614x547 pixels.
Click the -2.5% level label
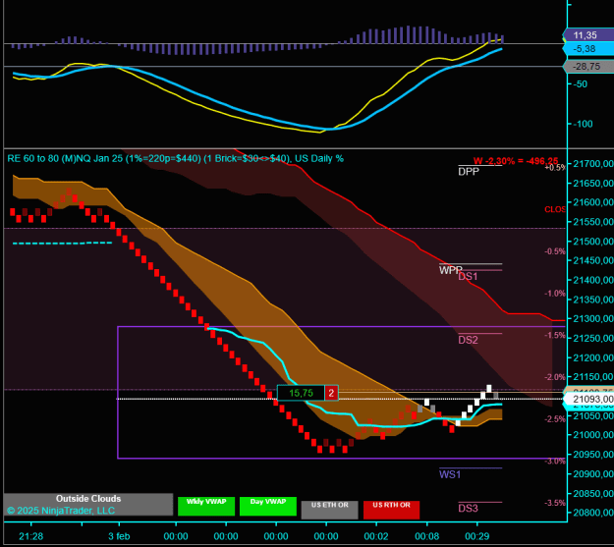point(555,419)
